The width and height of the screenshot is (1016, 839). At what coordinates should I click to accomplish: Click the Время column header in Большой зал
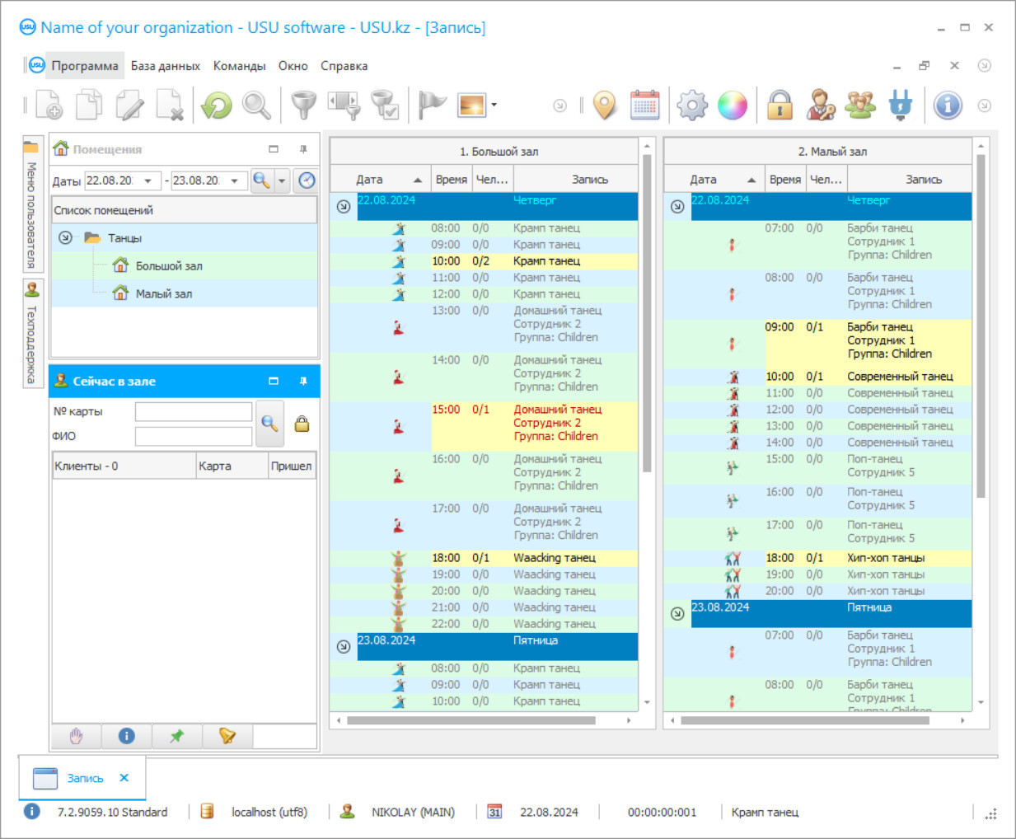pyautogui.click(x=451, y=180)
